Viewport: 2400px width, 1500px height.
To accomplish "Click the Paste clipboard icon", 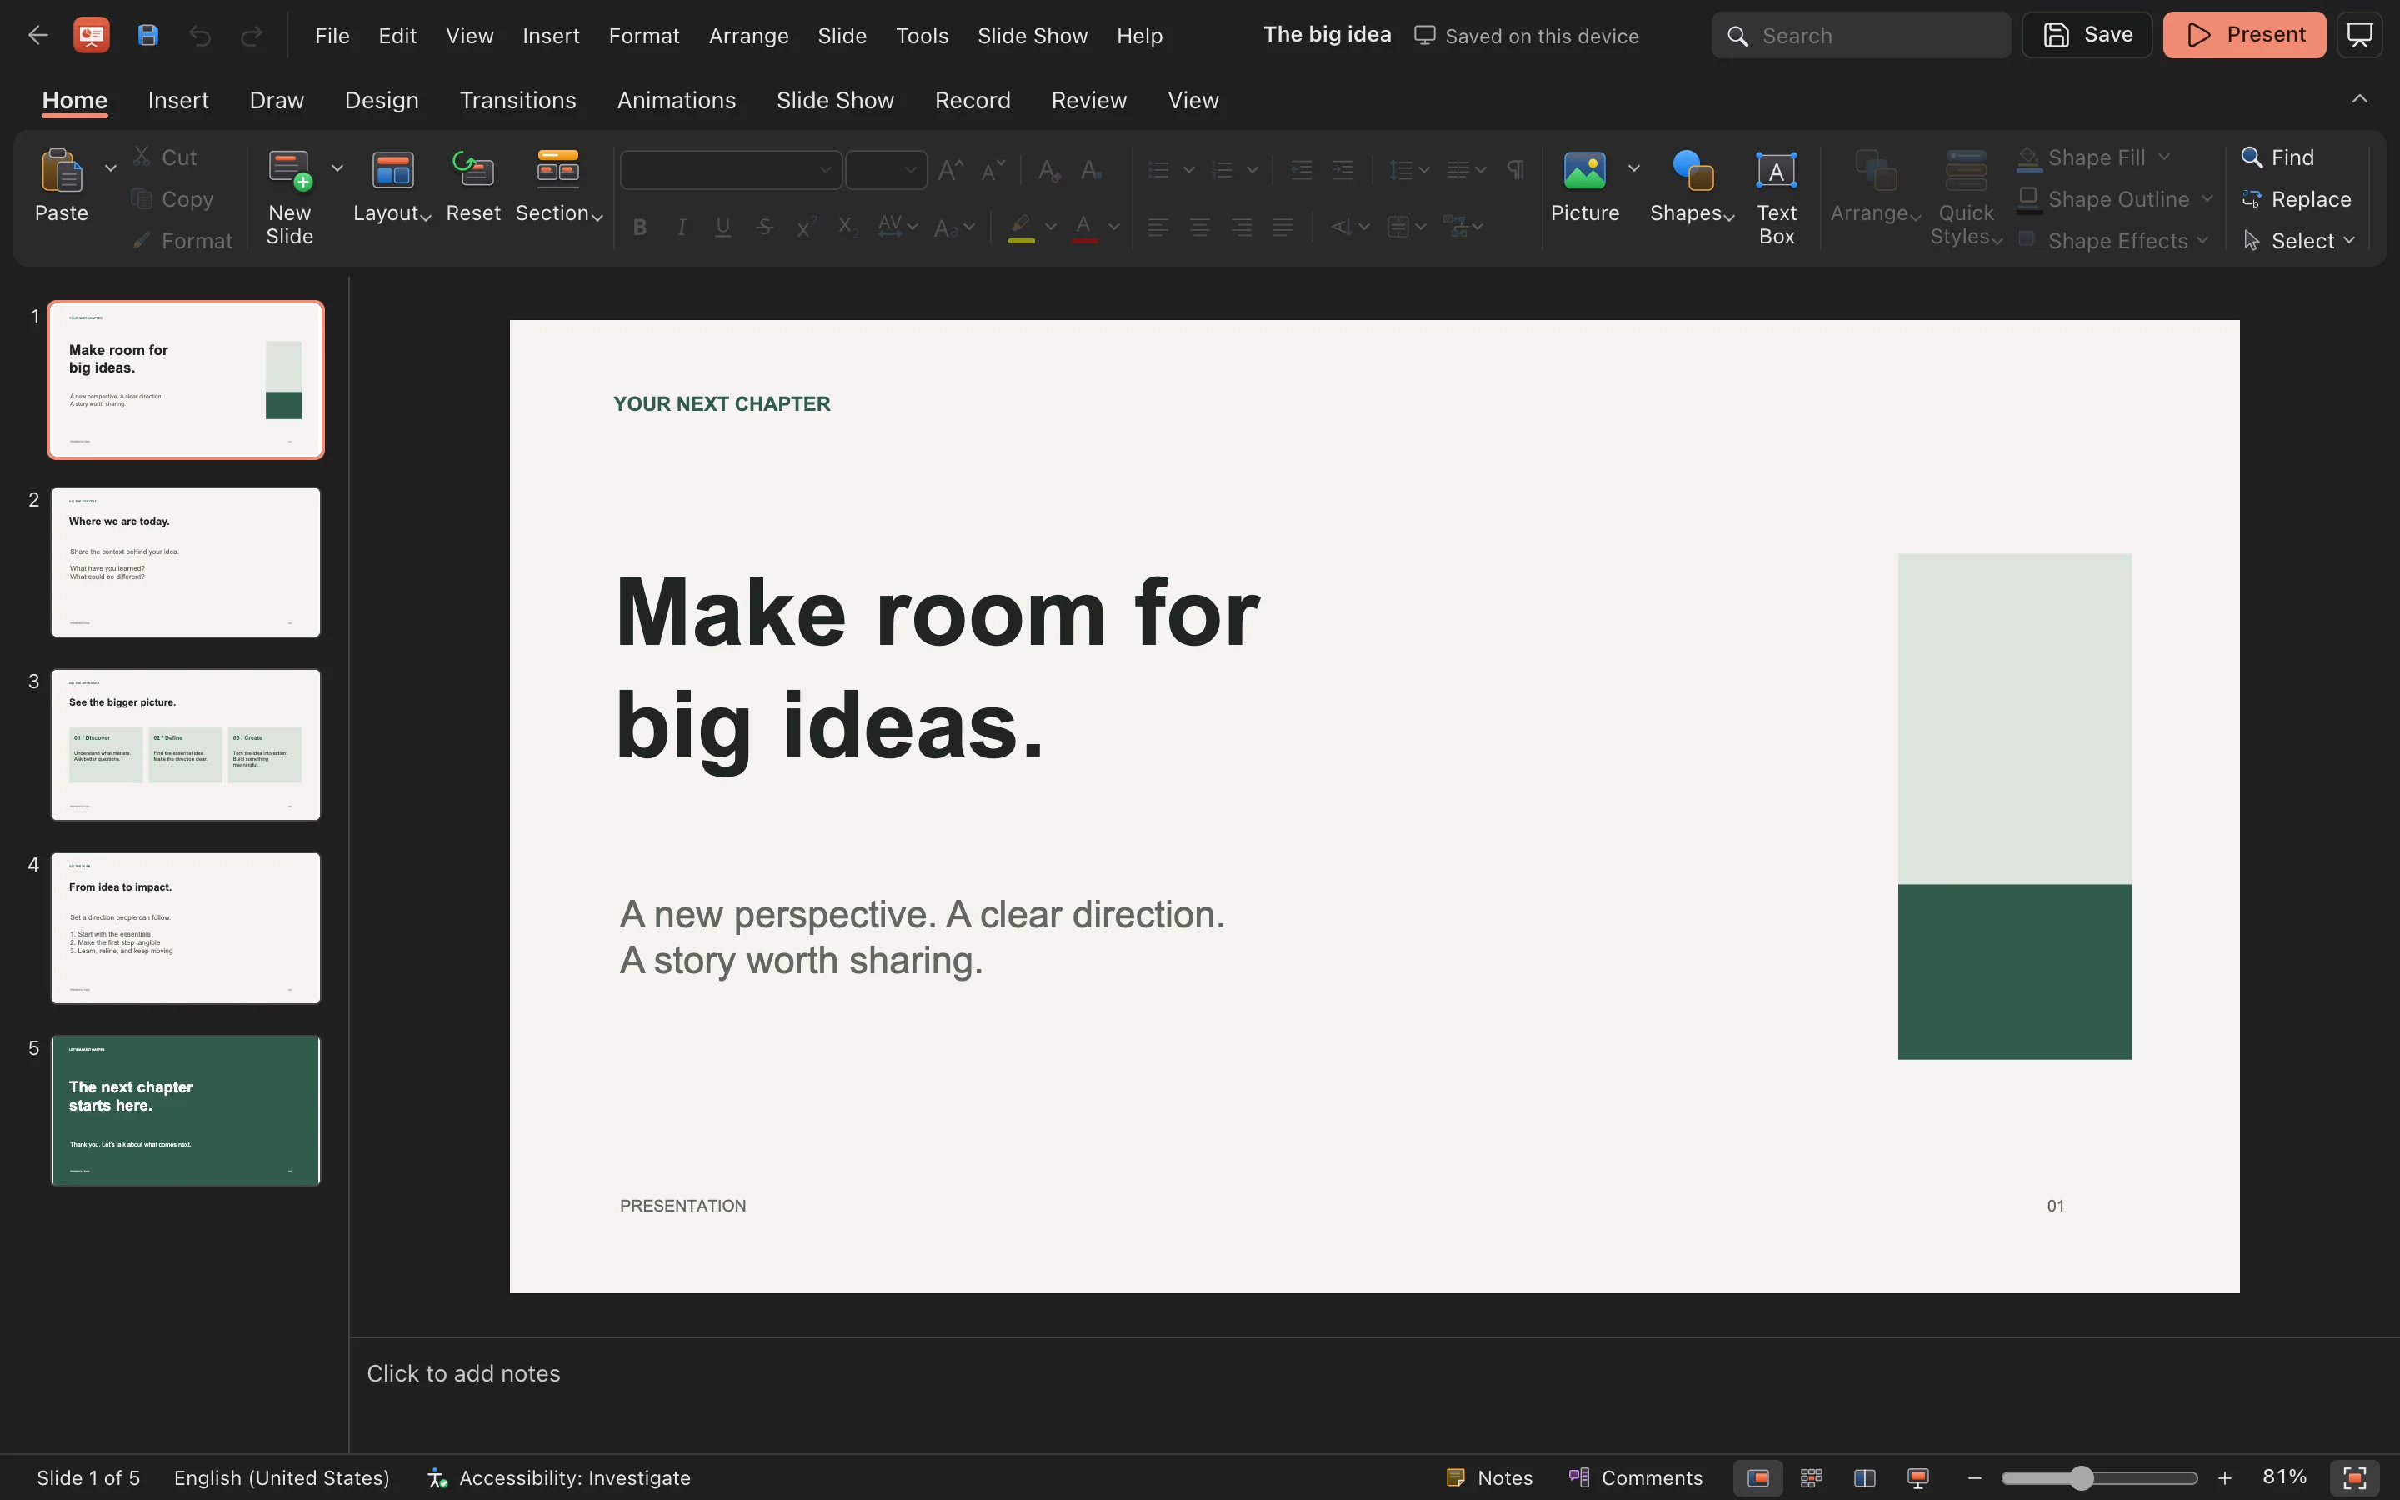I will 62,171.
